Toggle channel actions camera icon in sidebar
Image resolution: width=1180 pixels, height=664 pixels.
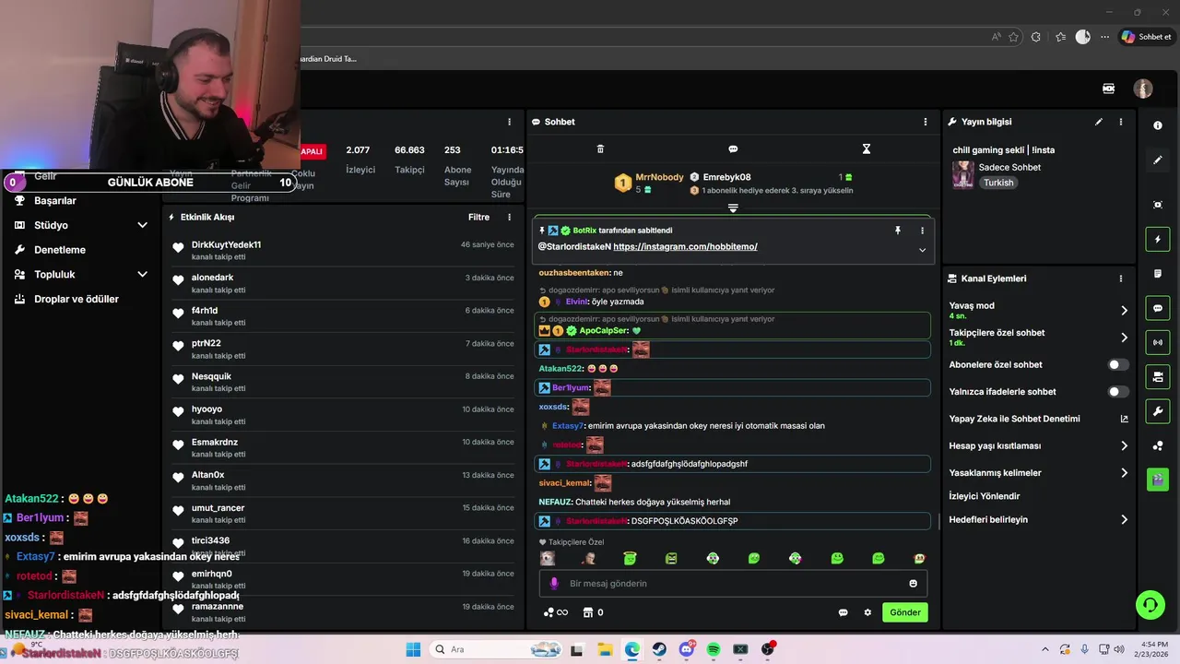[1158, 376]
